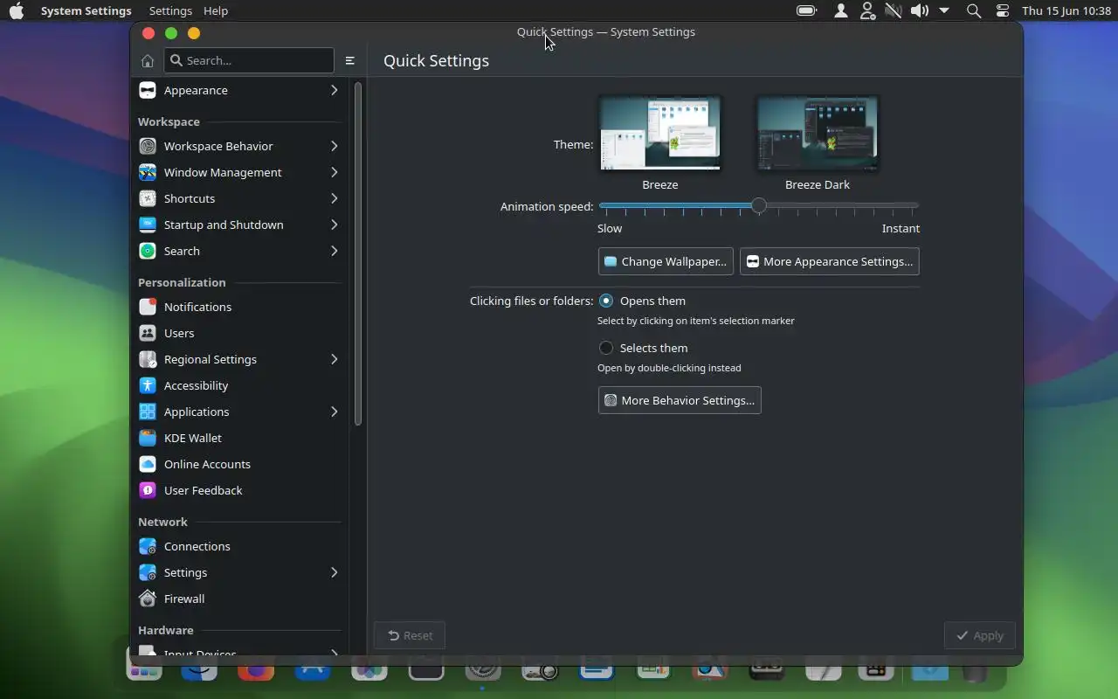Click the "Breeze Dark" theme label

coord(818,184)
